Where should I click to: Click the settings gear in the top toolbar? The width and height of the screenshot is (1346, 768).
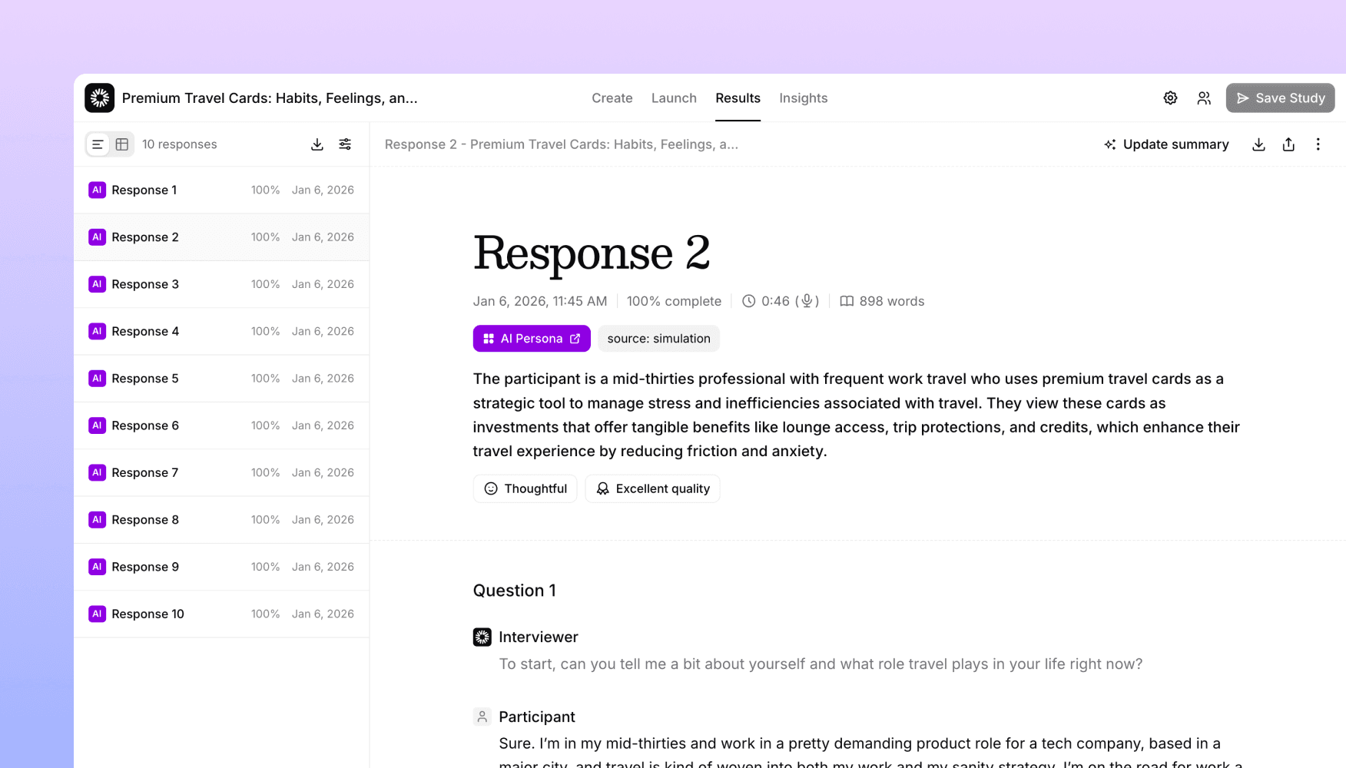click(x=1170, y=98)
